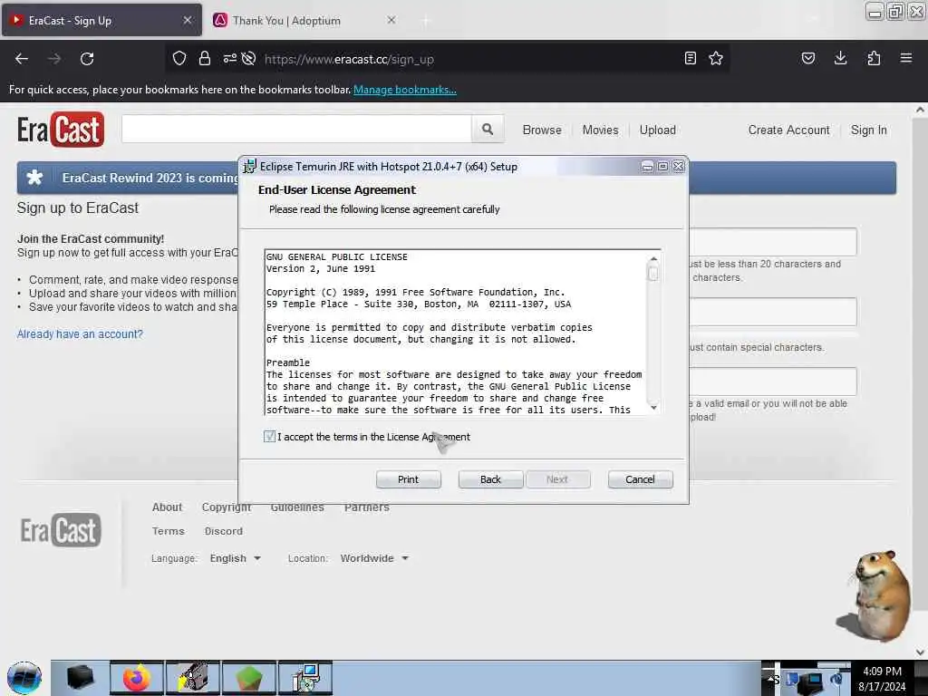
Task: Click Already have an account link
Action: tap(80, 333)
